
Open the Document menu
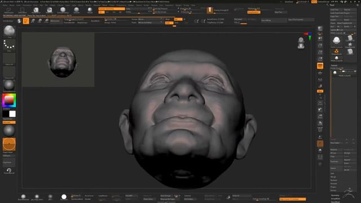point(27,5)
